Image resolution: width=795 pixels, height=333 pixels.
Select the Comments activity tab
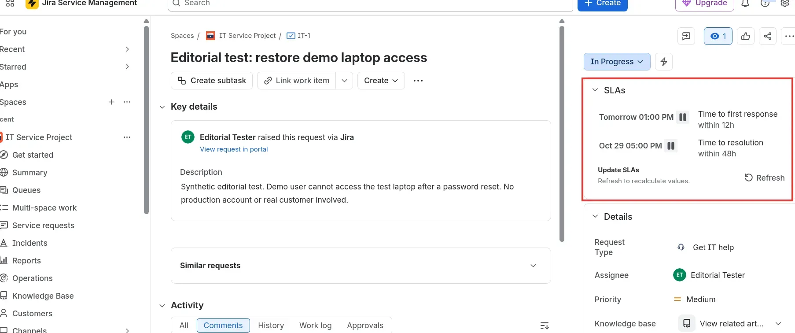(x=223, y=326)
